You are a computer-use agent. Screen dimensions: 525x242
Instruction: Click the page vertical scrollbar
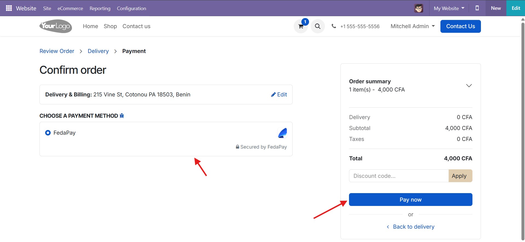tap(523, 131)
